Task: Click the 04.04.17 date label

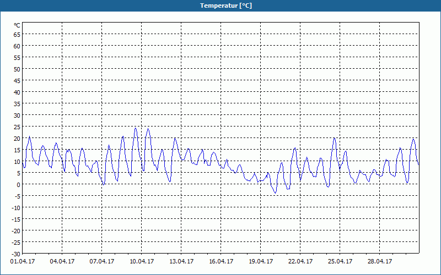Action: (x=62, y=261)
